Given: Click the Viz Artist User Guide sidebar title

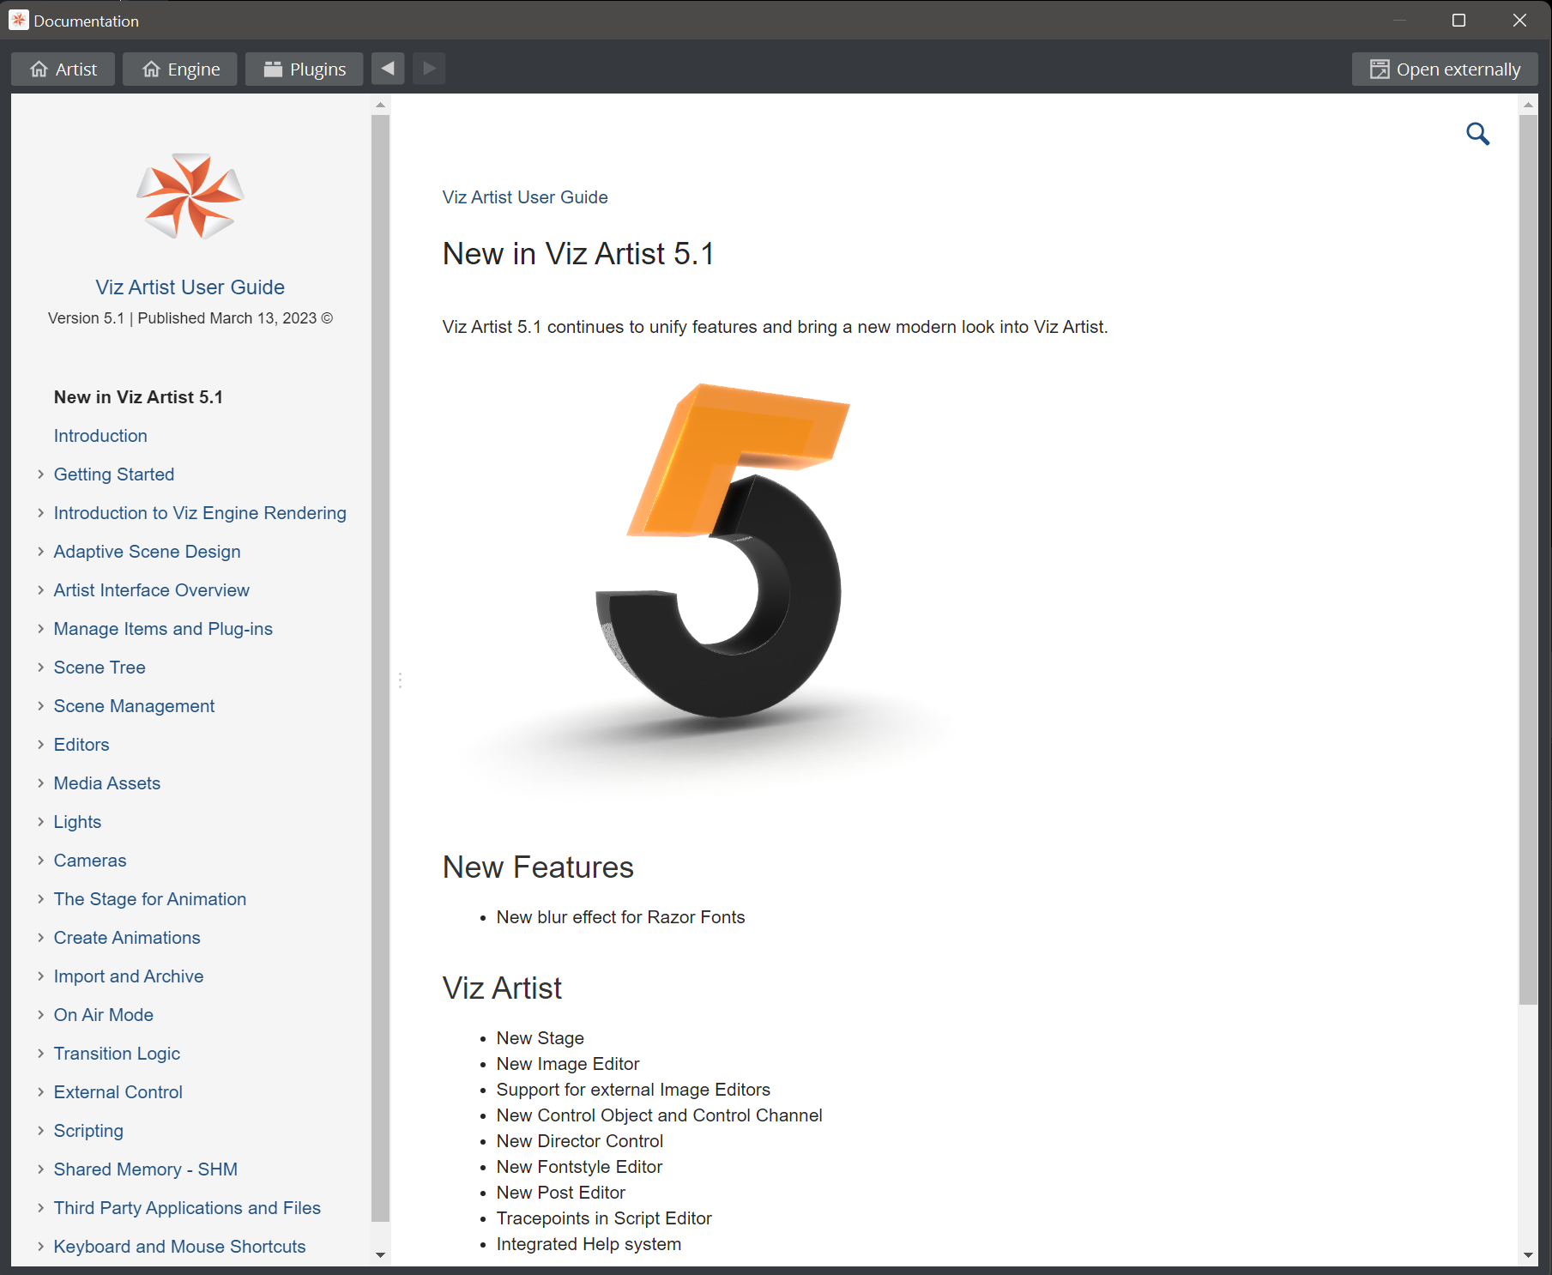Looking at the screenshot, I should (x=190, y=287).
